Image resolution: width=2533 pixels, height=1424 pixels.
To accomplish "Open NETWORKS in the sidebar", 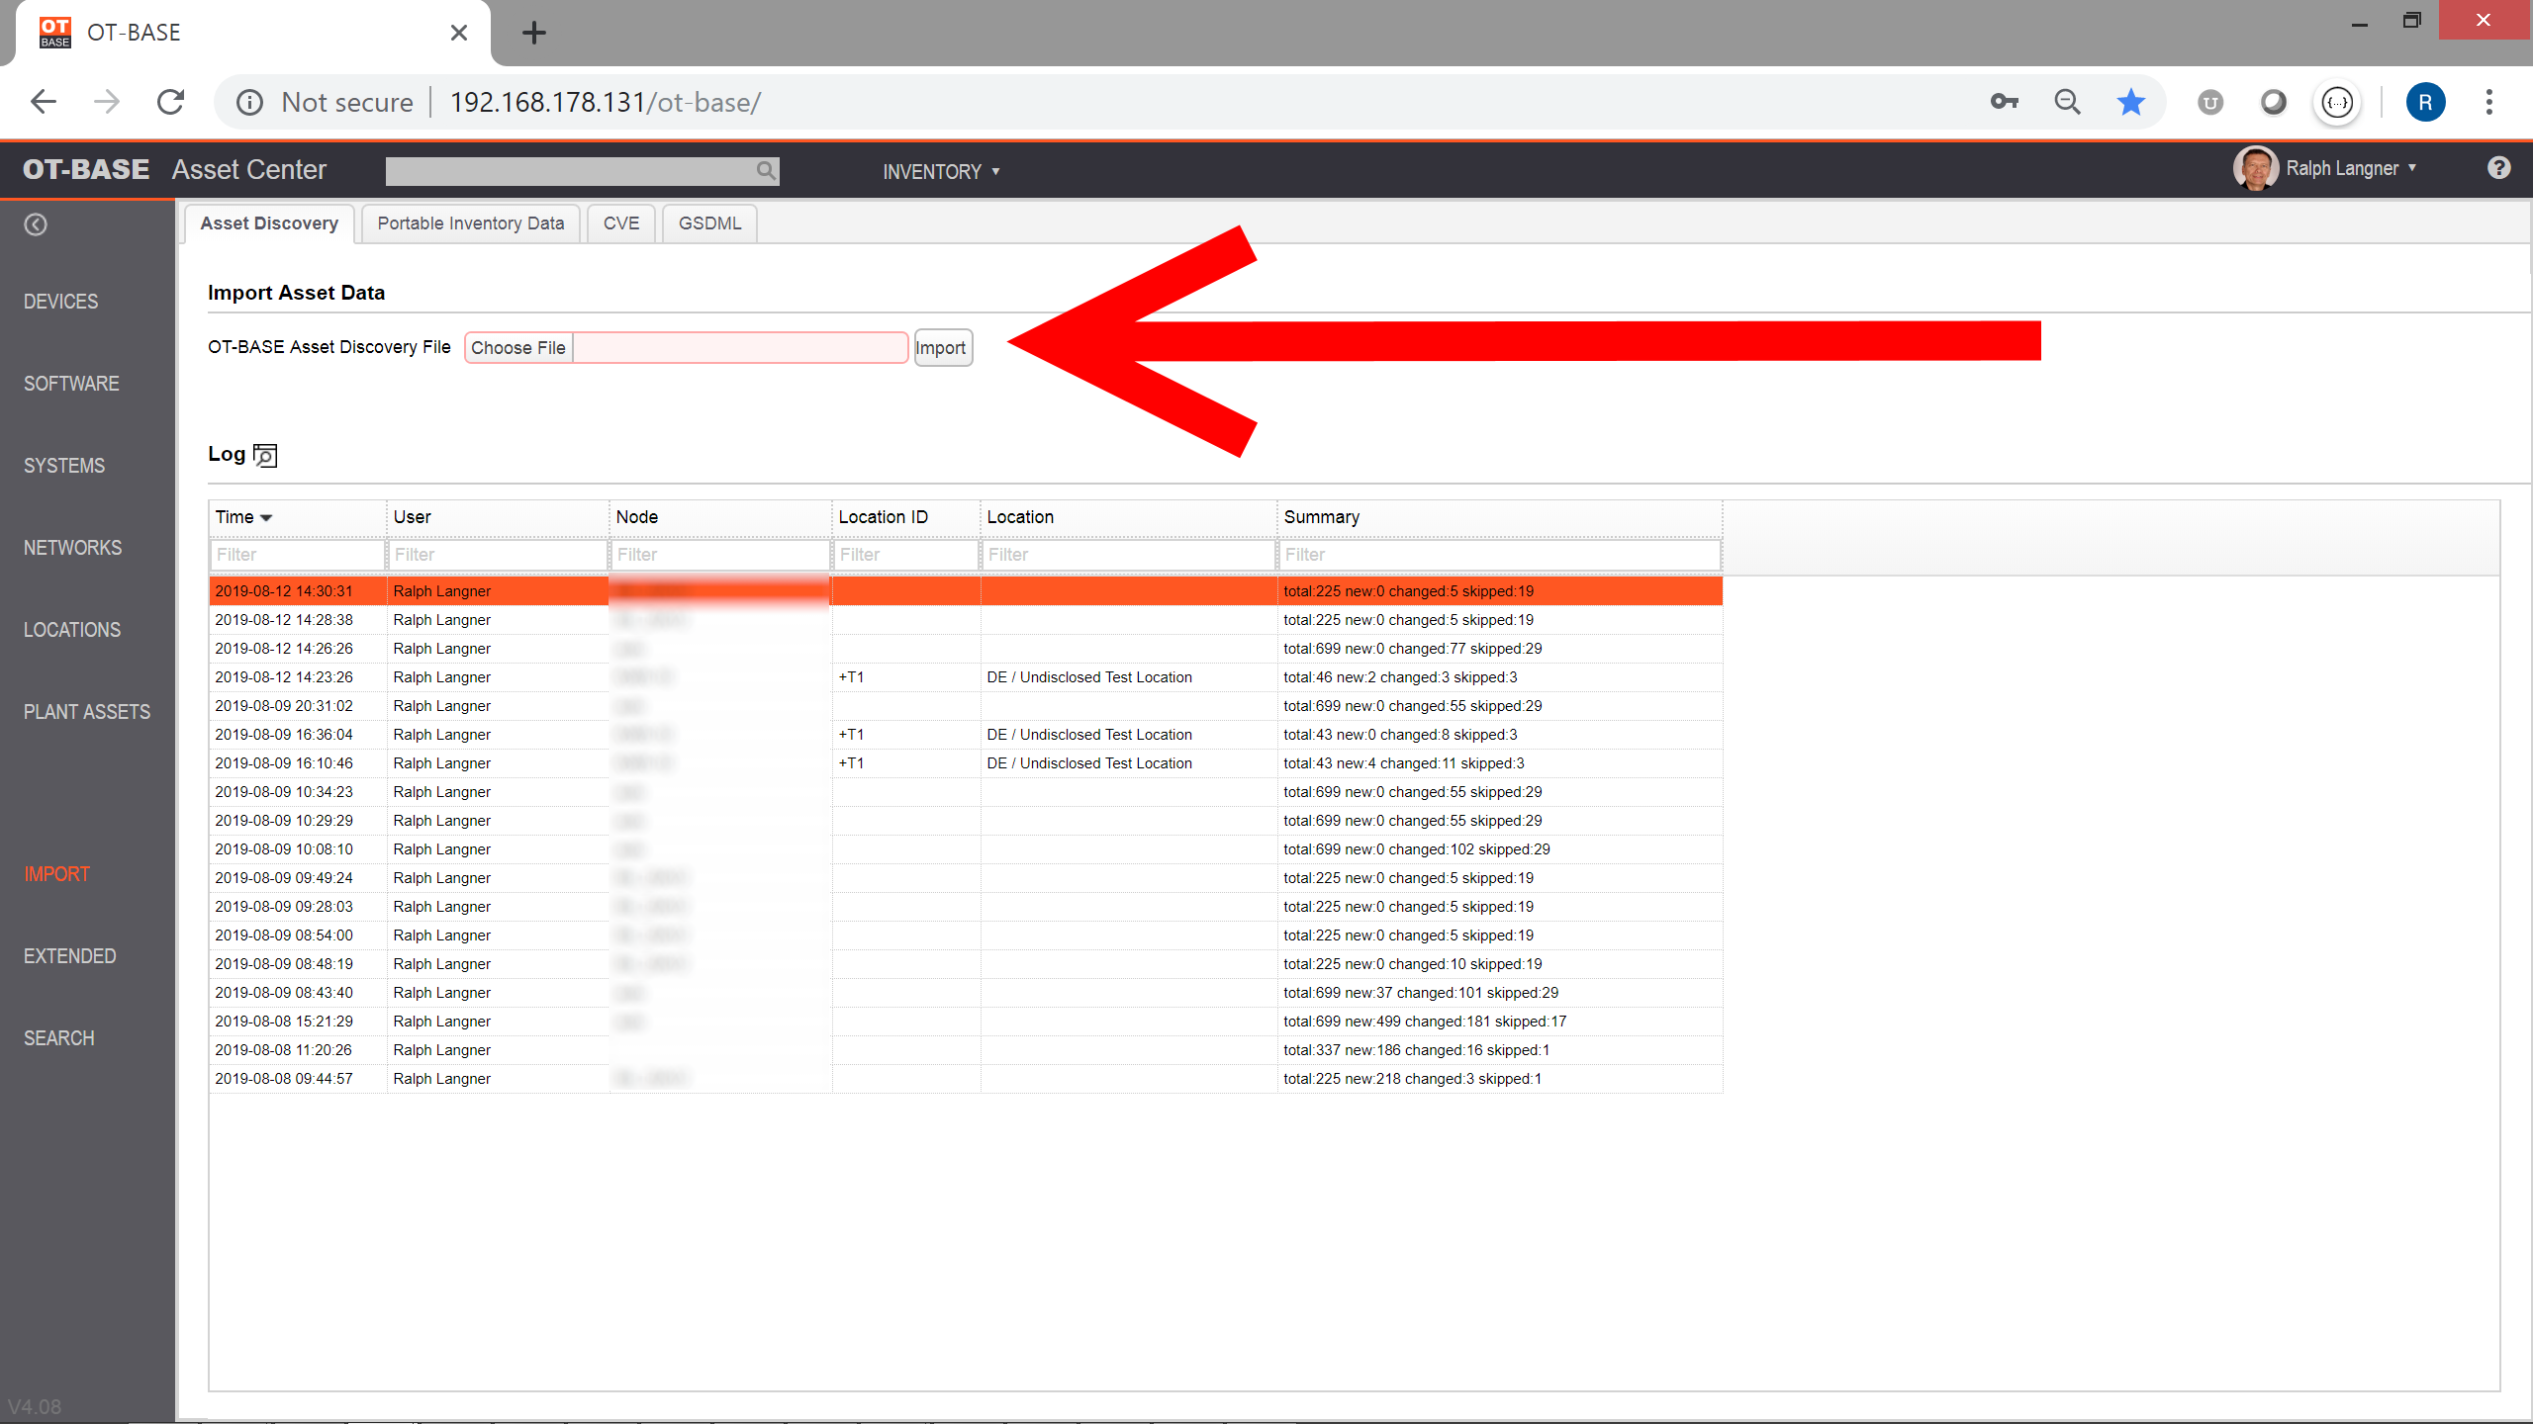I will [72, 548].
